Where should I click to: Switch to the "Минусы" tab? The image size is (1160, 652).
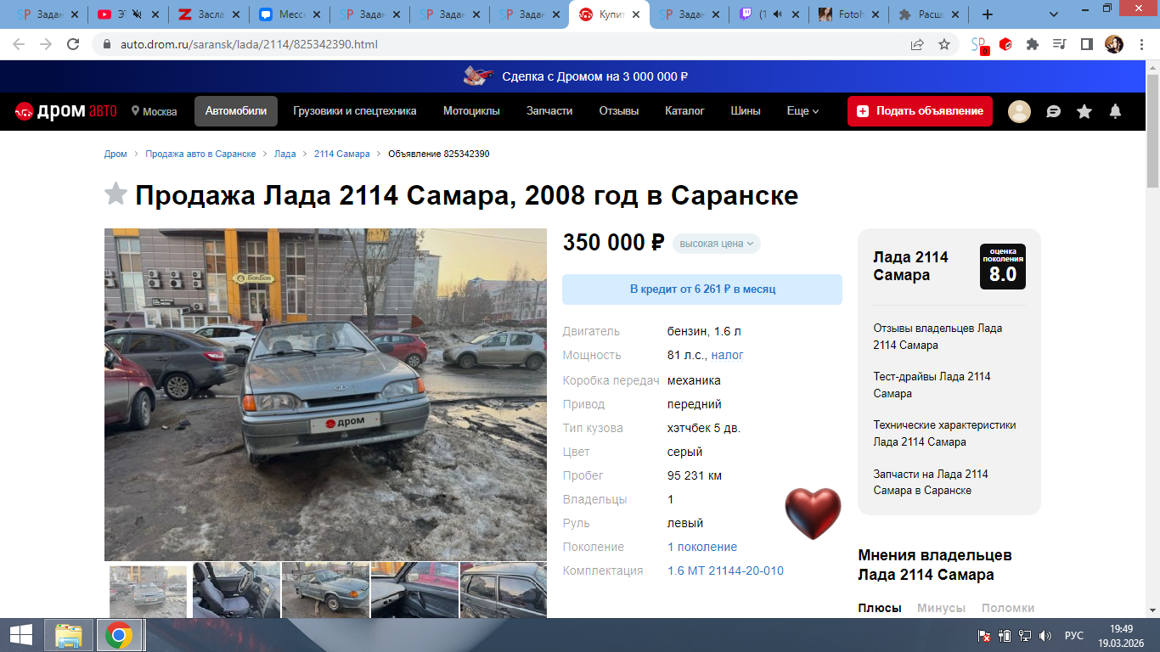941,608
